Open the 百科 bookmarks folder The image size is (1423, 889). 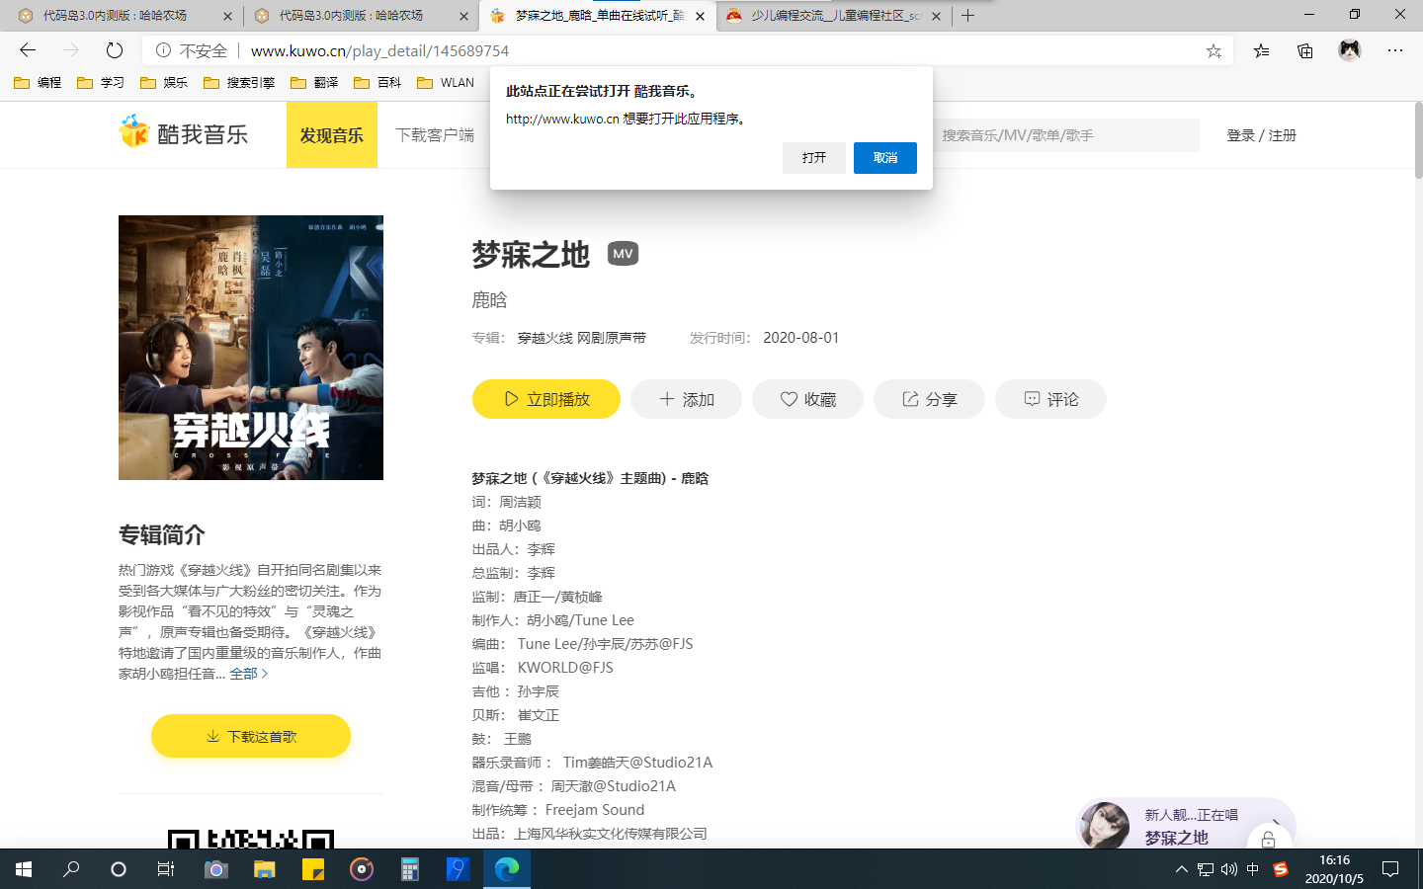tap(377, 83)
